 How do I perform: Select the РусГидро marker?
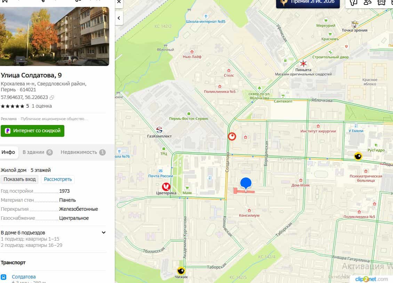(376, 145)
